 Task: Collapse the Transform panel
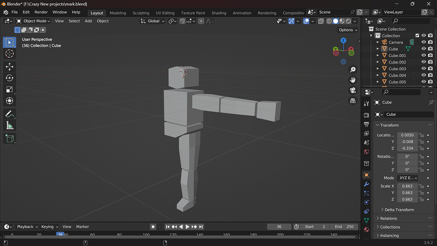click(x=389, y=125)
